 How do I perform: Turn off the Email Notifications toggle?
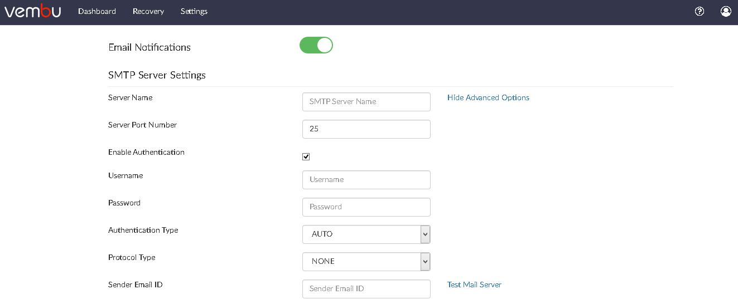[x=316, y=45]
